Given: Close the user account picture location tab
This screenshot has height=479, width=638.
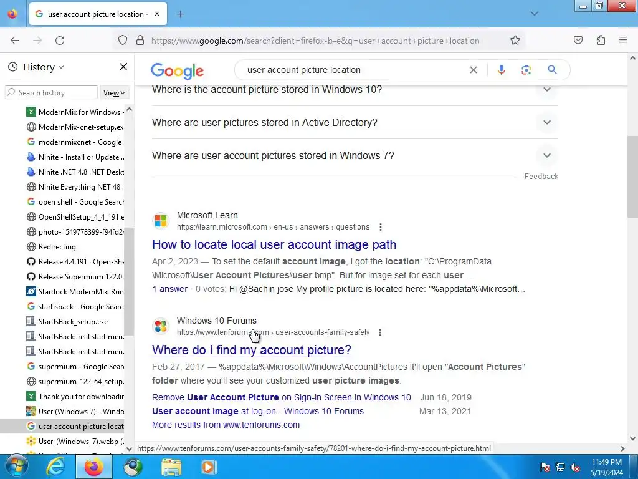Looking at the screenshot, I should click(157, 14).
